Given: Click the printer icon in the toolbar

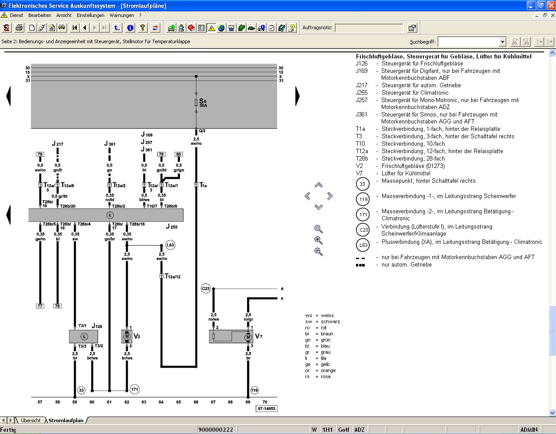Looking at the screenshot, I should (x=19, y=28).
